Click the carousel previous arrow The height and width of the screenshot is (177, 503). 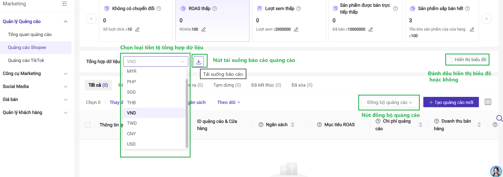click(91, 19)
